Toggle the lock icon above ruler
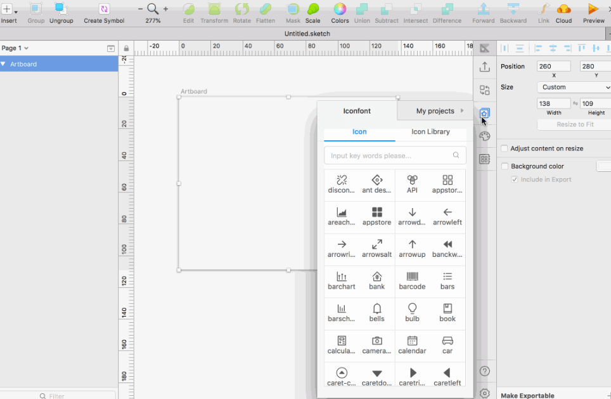The image size is (611, 399). [x=126, y=48]
